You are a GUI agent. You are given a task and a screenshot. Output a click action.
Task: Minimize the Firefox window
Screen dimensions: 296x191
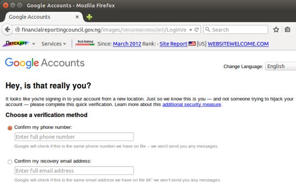[13, 5]
